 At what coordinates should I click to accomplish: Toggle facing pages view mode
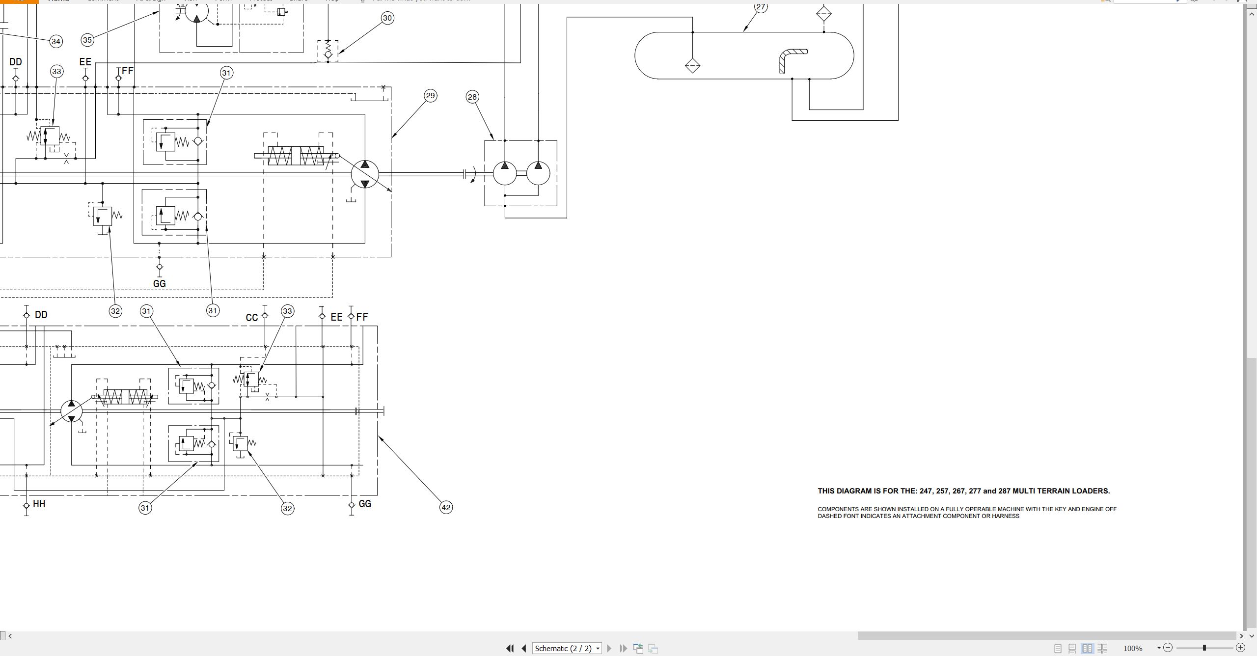pyautogui.click(x=1087, y=648)
